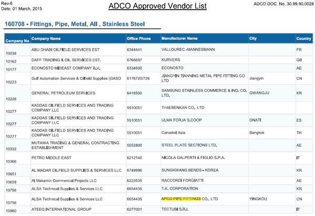Click company number 10226
The width and height of the screenshot is (315, 216).
[11, 99]
